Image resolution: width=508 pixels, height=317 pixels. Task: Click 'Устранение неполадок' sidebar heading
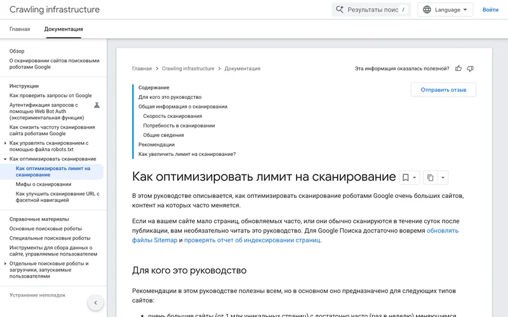pos(37,295)
